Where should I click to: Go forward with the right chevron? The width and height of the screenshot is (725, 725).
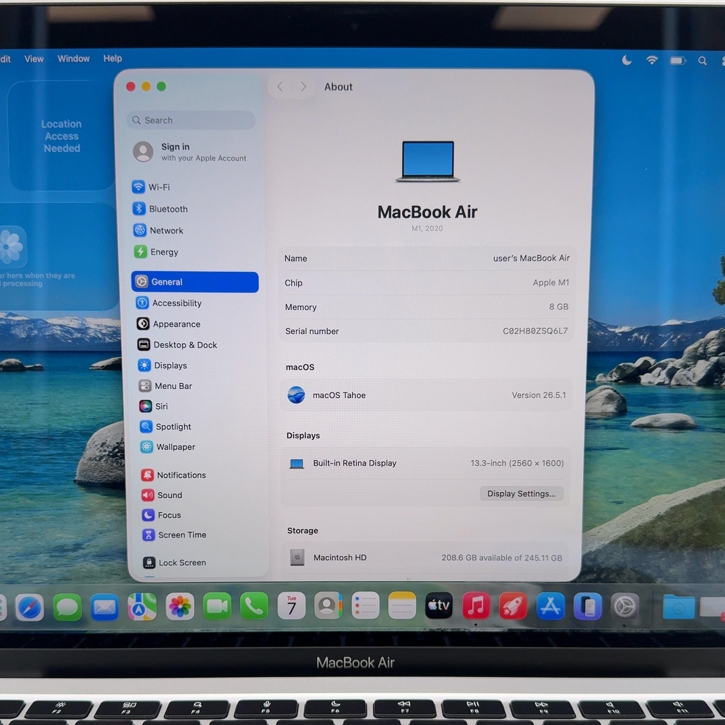pos(303,87)
